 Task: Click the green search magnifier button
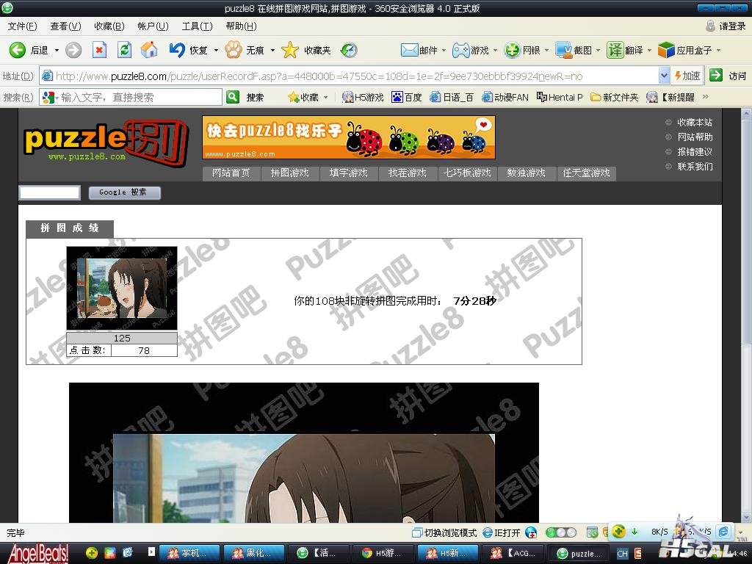[233, 98]
